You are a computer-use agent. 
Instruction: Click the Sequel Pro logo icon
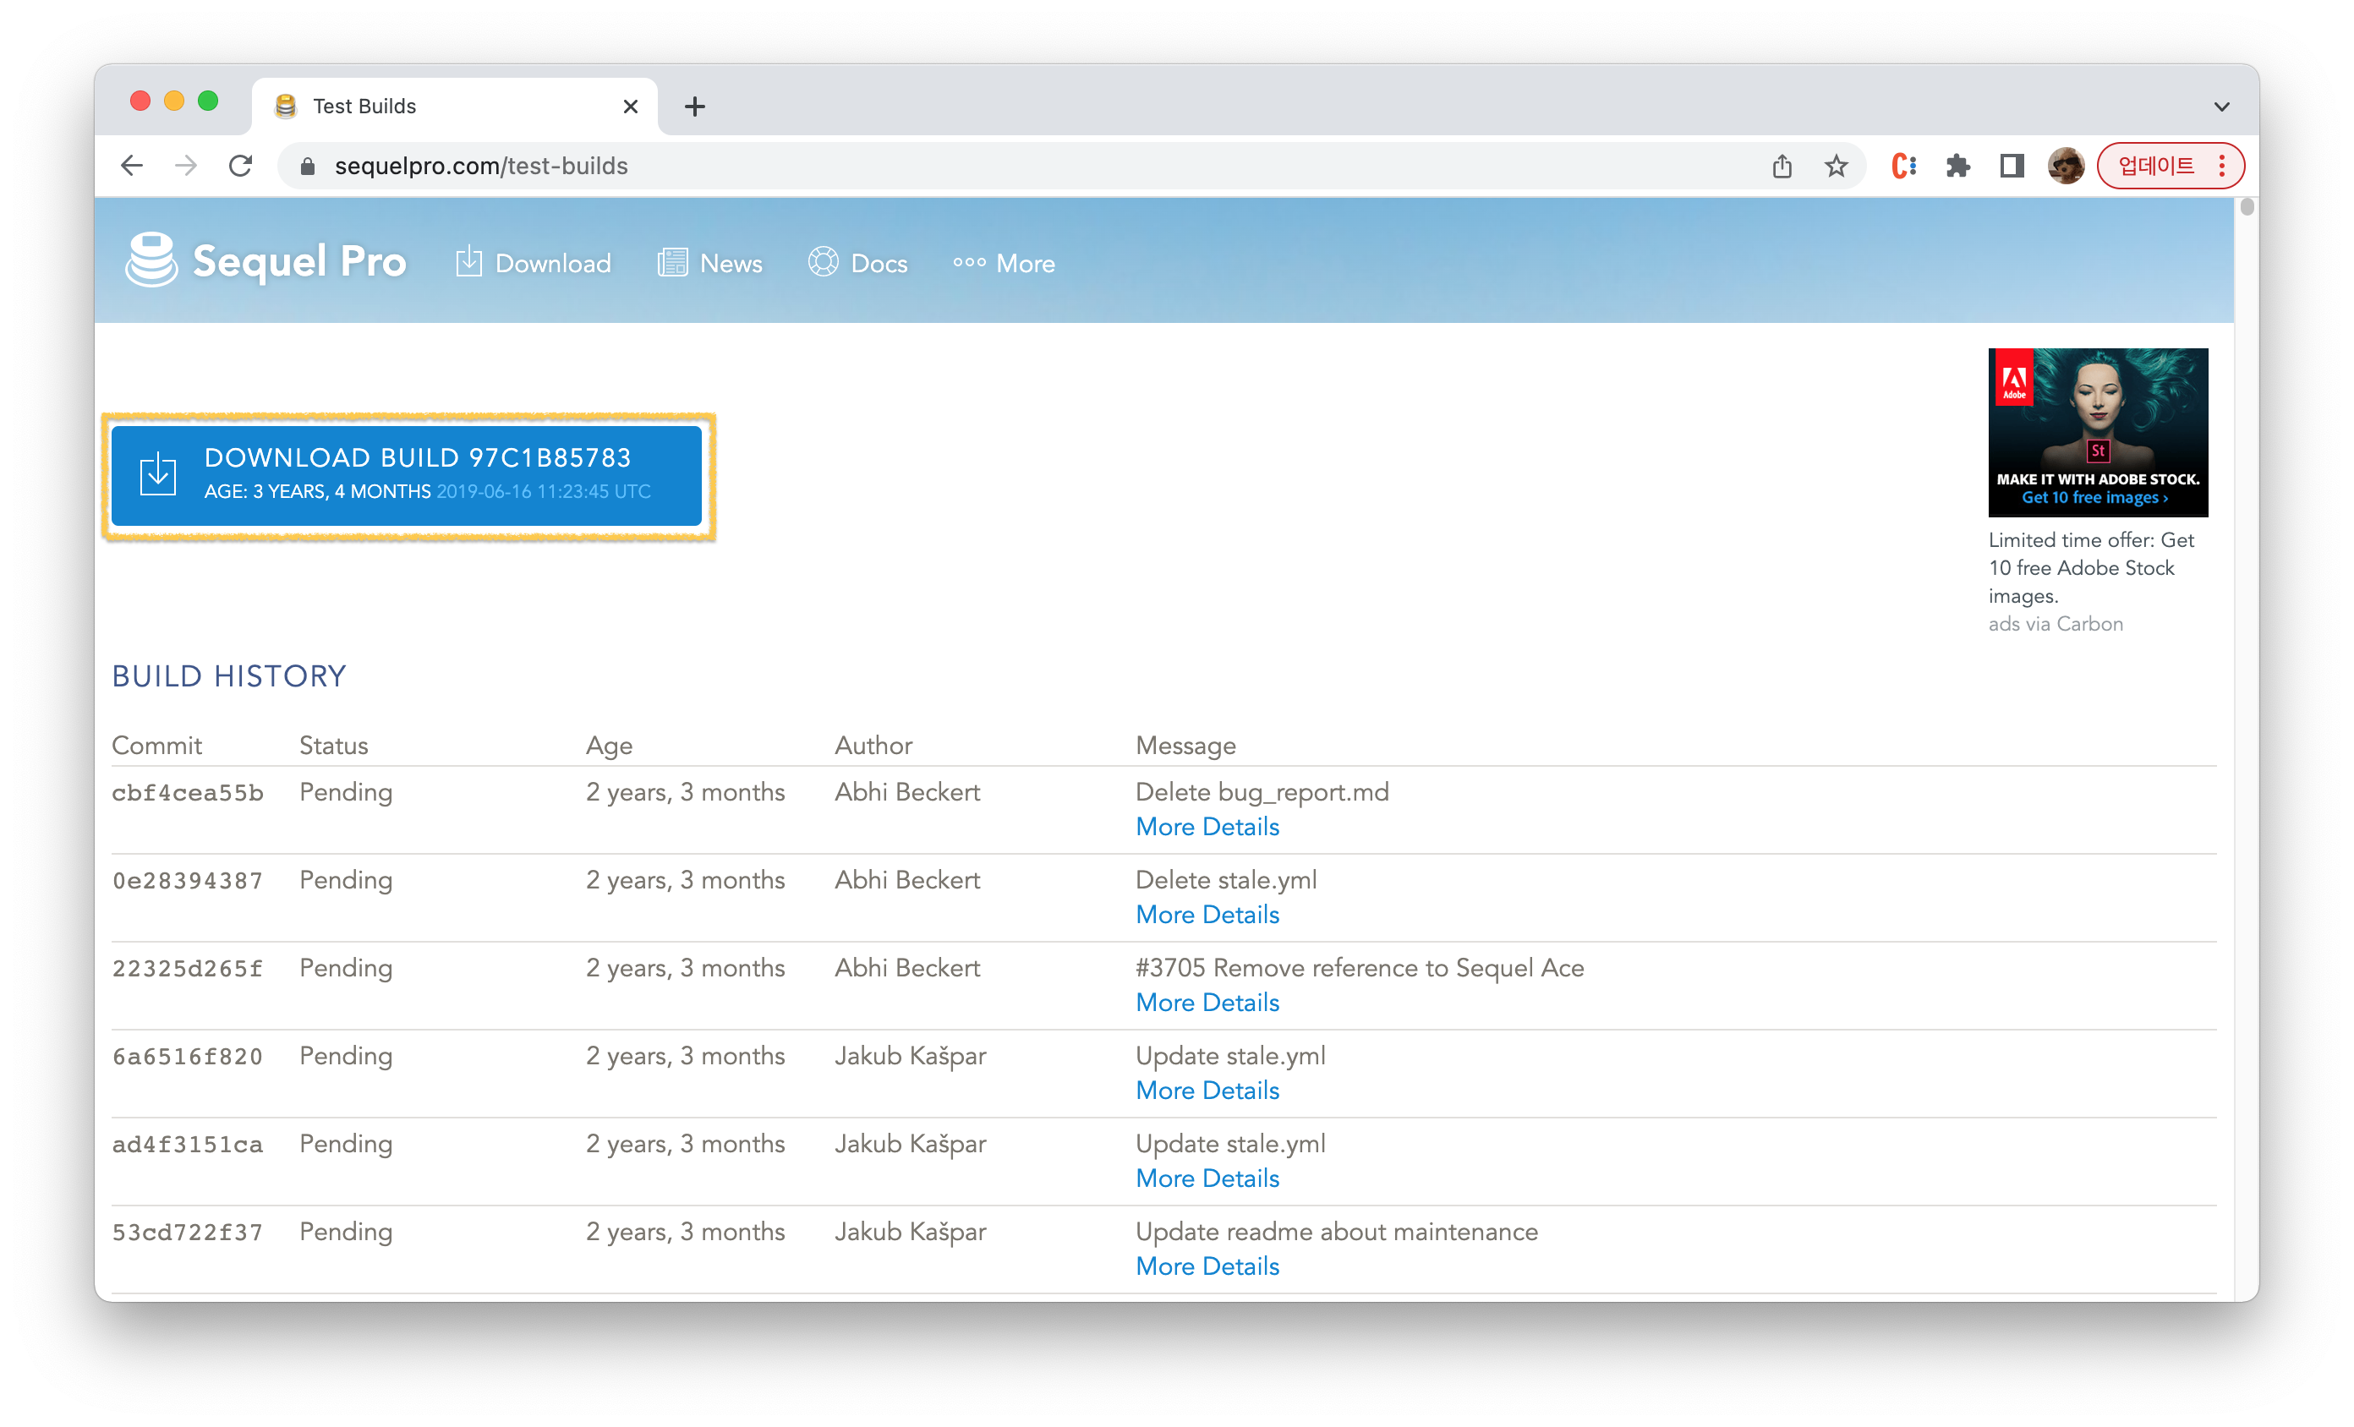point(151,260)
